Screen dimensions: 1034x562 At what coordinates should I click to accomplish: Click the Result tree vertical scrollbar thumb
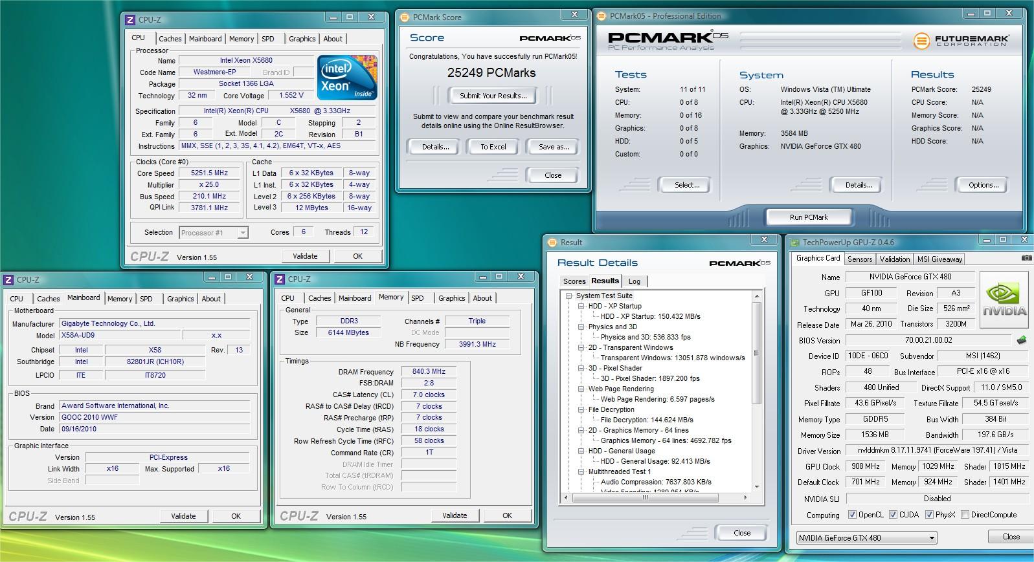756,354
